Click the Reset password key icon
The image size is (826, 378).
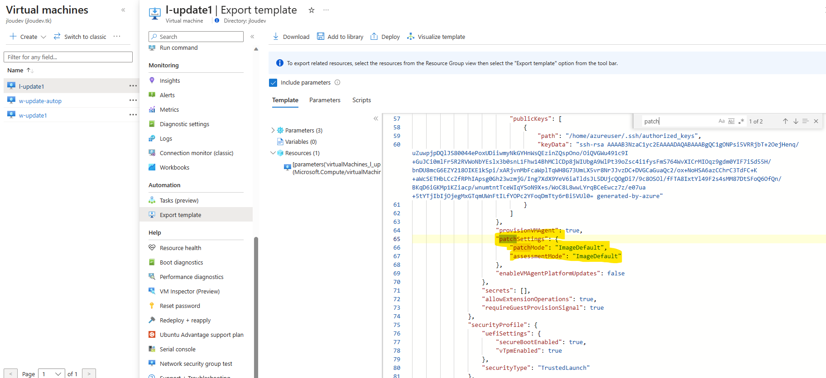152,306
